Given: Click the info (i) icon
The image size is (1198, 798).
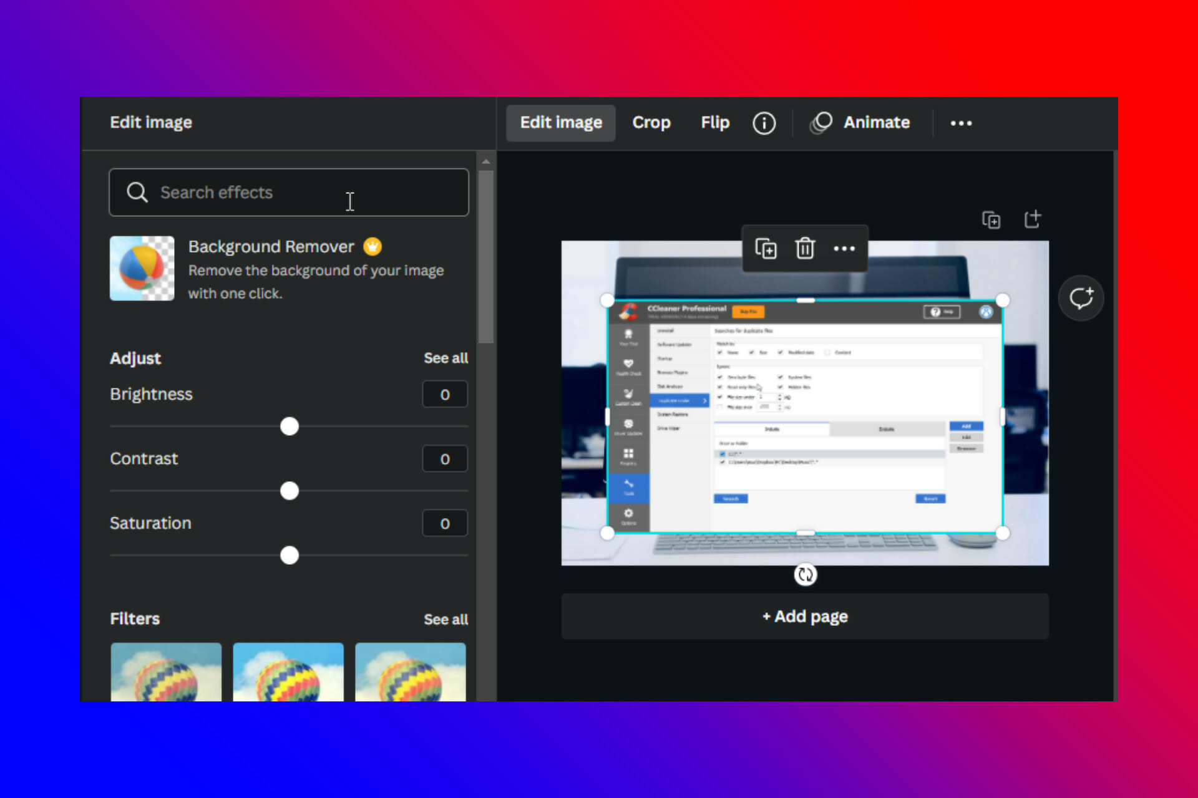Looking at the screenshot, I should (764, 122).
